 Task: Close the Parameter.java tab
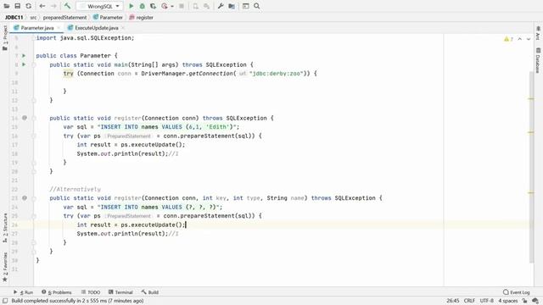tap(59, 28)
